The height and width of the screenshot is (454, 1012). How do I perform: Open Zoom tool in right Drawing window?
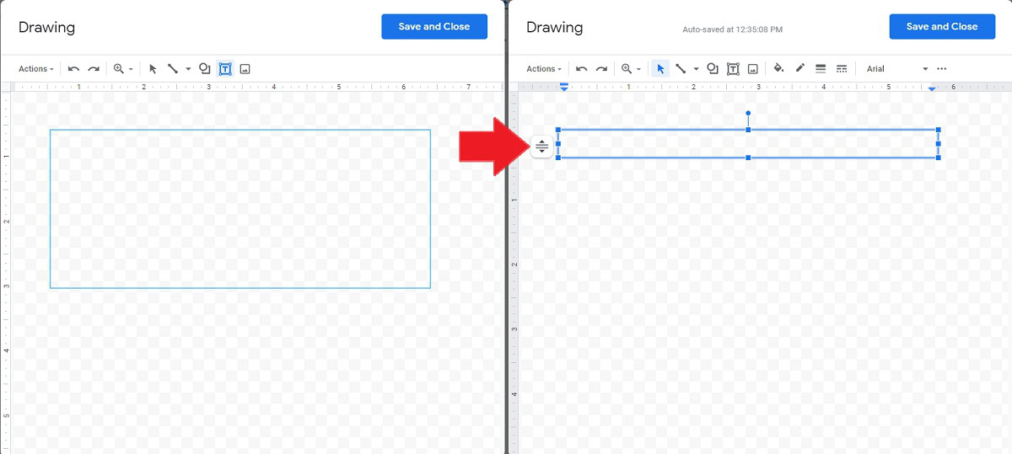[631, 69]
